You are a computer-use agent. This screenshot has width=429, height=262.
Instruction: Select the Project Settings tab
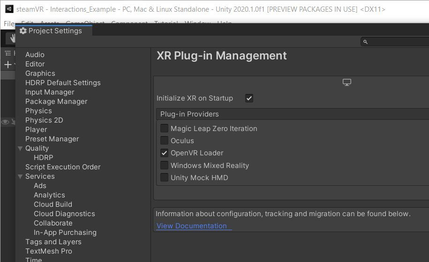(x=54, y=31)
